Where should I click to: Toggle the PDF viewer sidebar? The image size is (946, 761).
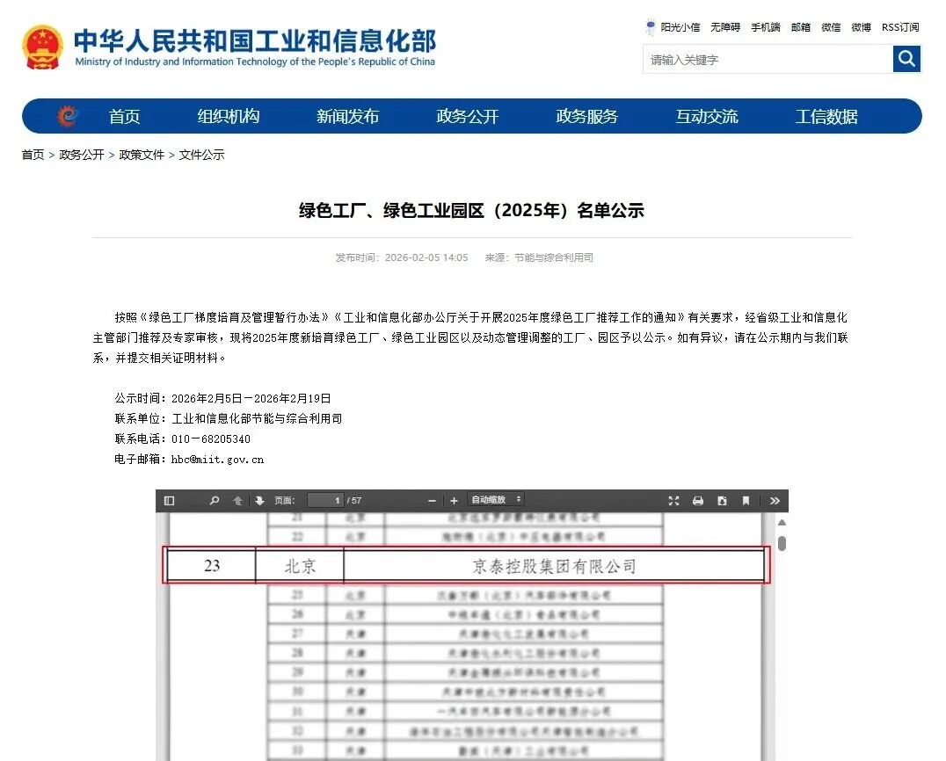(x=169, y=501)
